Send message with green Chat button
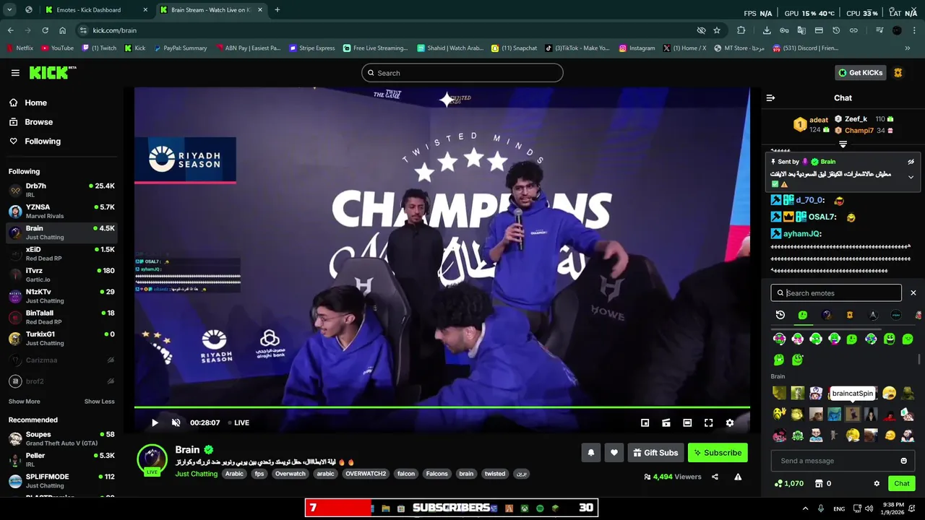 (x=902, y=483)
